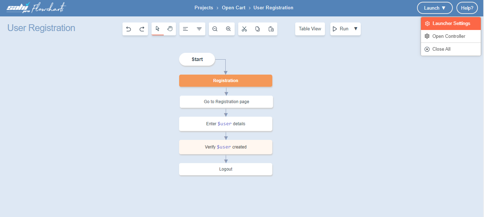Zoom out of the flowchart
This screenshot has height=217, width=484.
pyautogui.click(x=215, y=29)
